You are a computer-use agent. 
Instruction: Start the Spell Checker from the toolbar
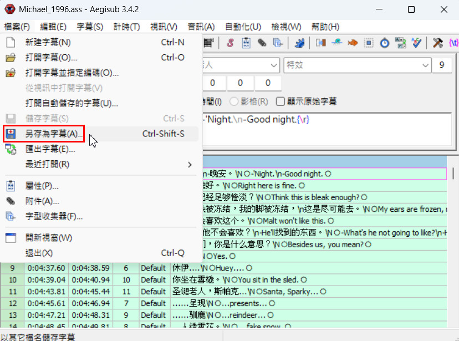tap(417, 43)
